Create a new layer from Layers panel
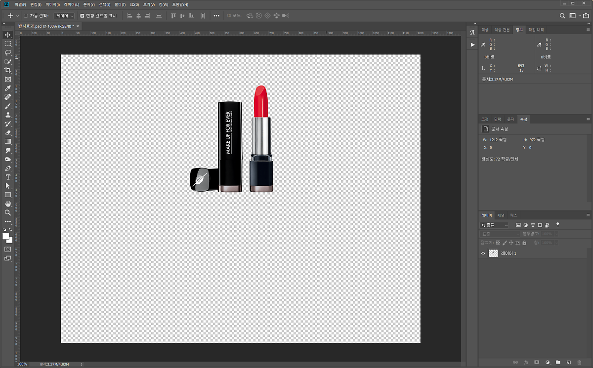The image size is (593, 368). 568,363
